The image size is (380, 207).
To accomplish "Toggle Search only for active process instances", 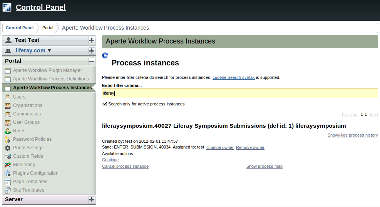I will 105,104.
